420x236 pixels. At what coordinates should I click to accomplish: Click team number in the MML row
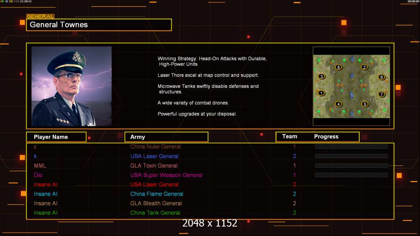point(294,166)
